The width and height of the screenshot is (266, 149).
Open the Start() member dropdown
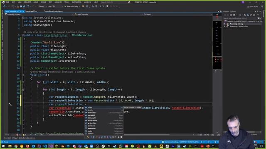coord(177,14)
